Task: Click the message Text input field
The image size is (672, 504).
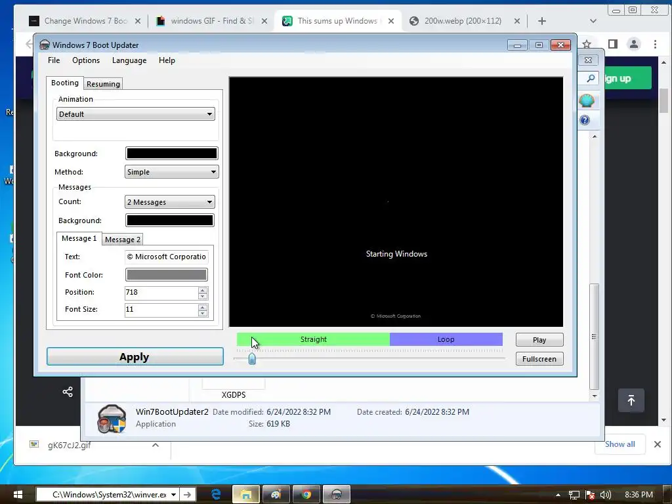Action: [166, 257]
